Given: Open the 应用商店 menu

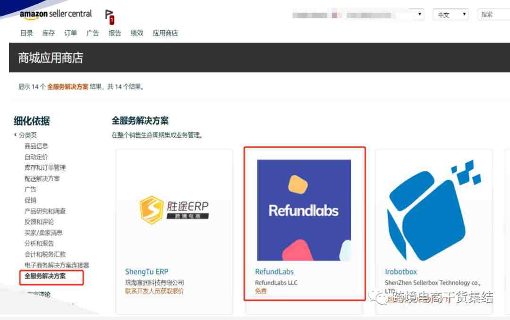Looking at the screenshot, I should (x=165, y=33).
